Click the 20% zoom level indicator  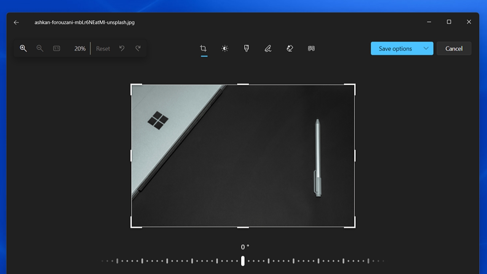pyautogui.click(x=80, y=48)
